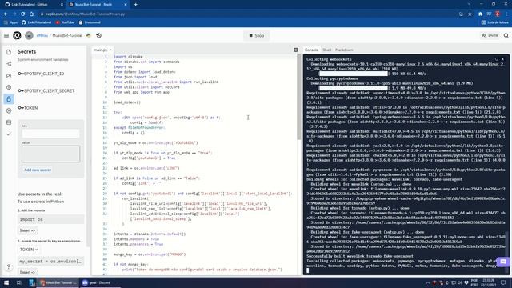Click Add new secret button
This screenshot has height=288, width=512.
(x=38, y=170)
